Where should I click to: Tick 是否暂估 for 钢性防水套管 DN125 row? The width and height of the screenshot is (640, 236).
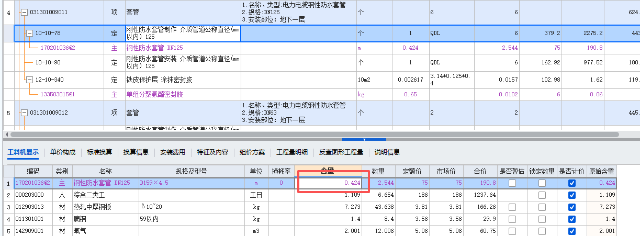pos(512,183)
